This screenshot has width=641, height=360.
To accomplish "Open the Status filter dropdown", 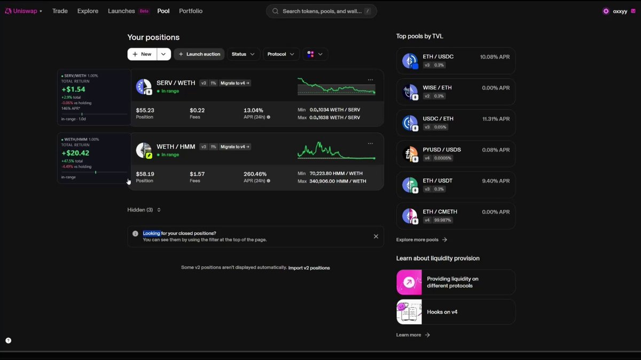I will point(244,54).
